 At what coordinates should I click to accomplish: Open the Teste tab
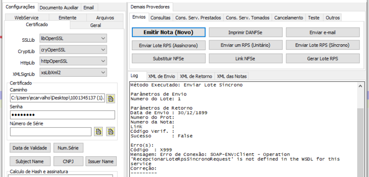pos(314,18)
